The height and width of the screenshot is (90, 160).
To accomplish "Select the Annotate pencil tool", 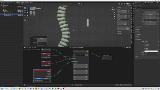I will 25,15.
